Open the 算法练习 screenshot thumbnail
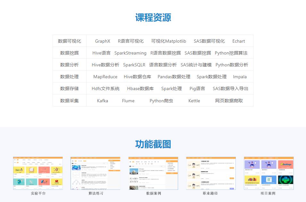This screenshot has height=202, width=306. pyautogui.click(x=95, y=173)
